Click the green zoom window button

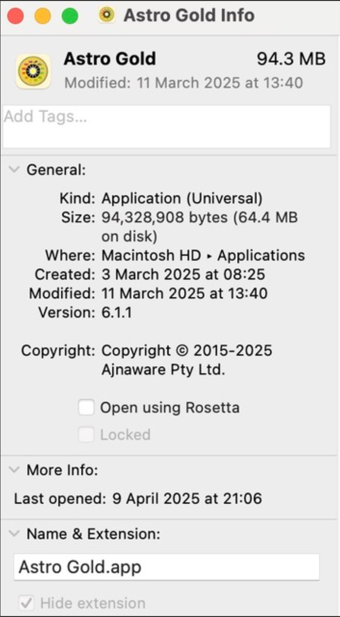point(70,16)
